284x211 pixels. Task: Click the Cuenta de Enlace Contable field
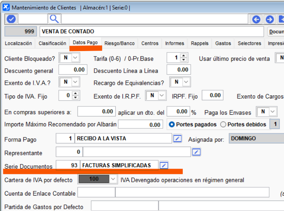pyautogui.click(x=96, y=193)
